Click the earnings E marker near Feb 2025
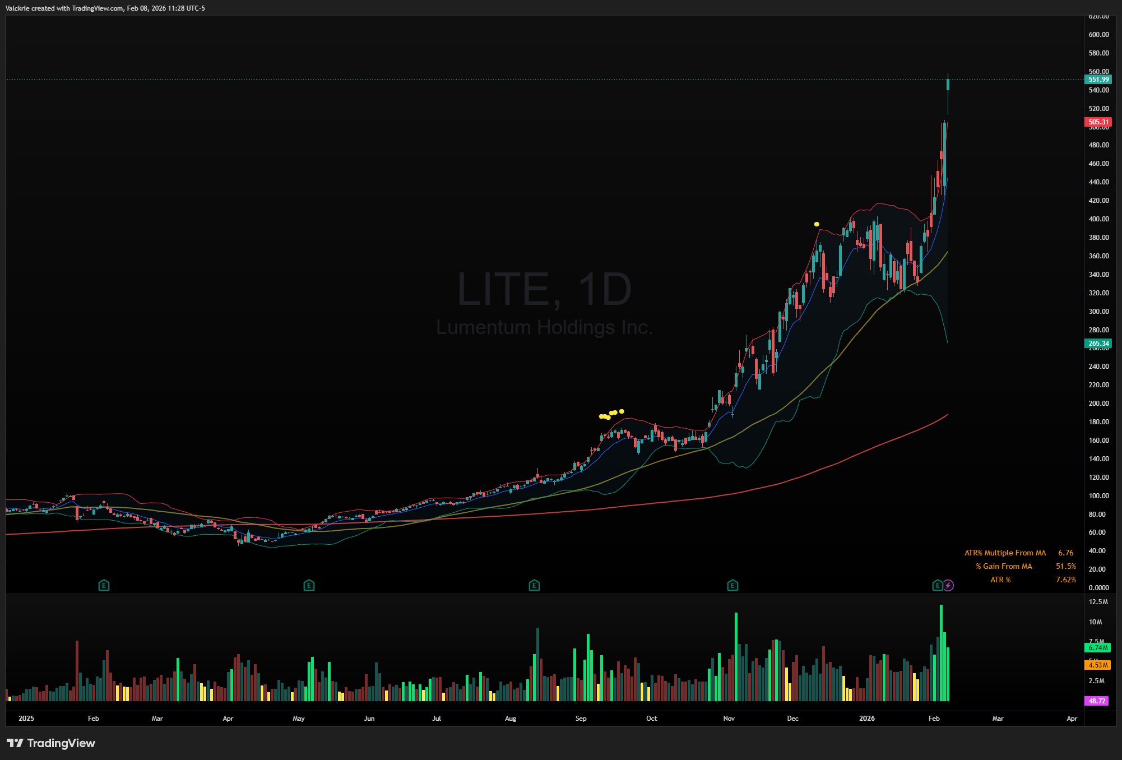Image resolution: width=1122 pixels, height=760 pixels. click(104, 586)
